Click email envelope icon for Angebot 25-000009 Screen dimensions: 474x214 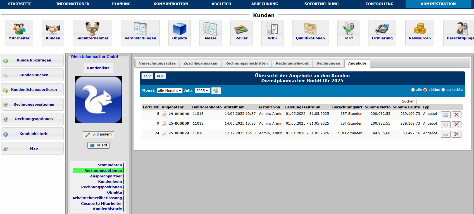(446, 125)
